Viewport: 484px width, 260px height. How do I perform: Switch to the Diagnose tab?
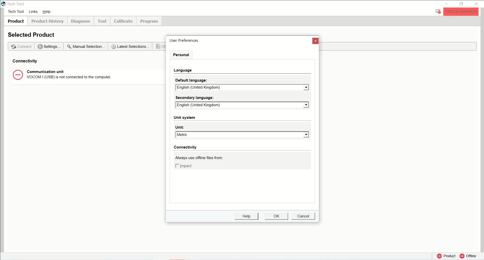[x=80, y=21]
